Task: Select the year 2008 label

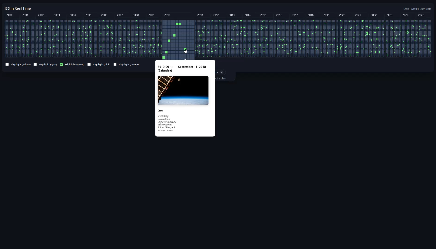Action: [136, 15]
